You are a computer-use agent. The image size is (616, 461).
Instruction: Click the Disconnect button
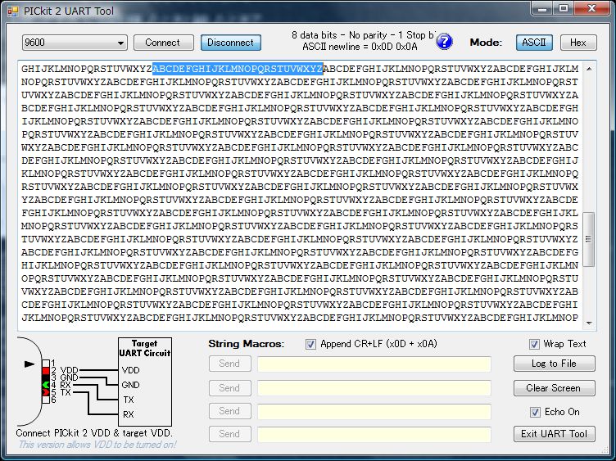tap(231, 43)
